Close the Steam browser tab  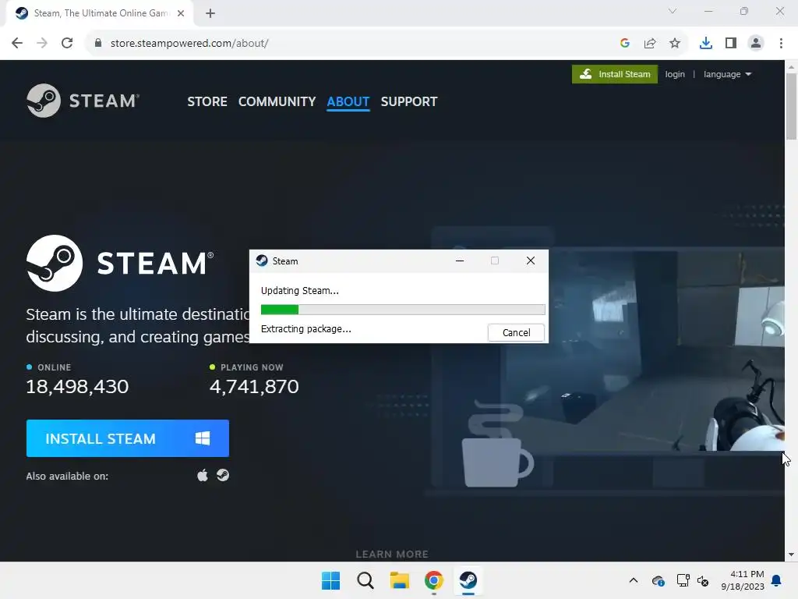coord(181,13)
